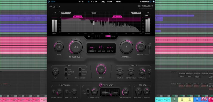The width and height of the screenshot is (213, 102).
Task: Click the right +1.5 TILT tag
Action: (136, 13)
